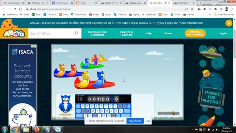Open the Facebook bookmark
236x133 pixels.
click(x=50, y=14)
